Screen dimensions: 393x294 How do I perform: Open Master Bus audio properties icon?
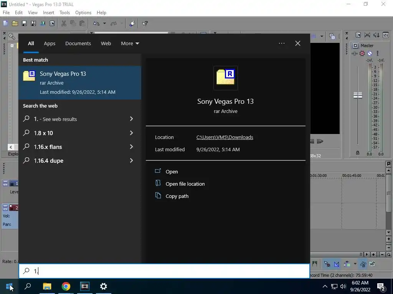pyautogui.click(x=358, y=35)
